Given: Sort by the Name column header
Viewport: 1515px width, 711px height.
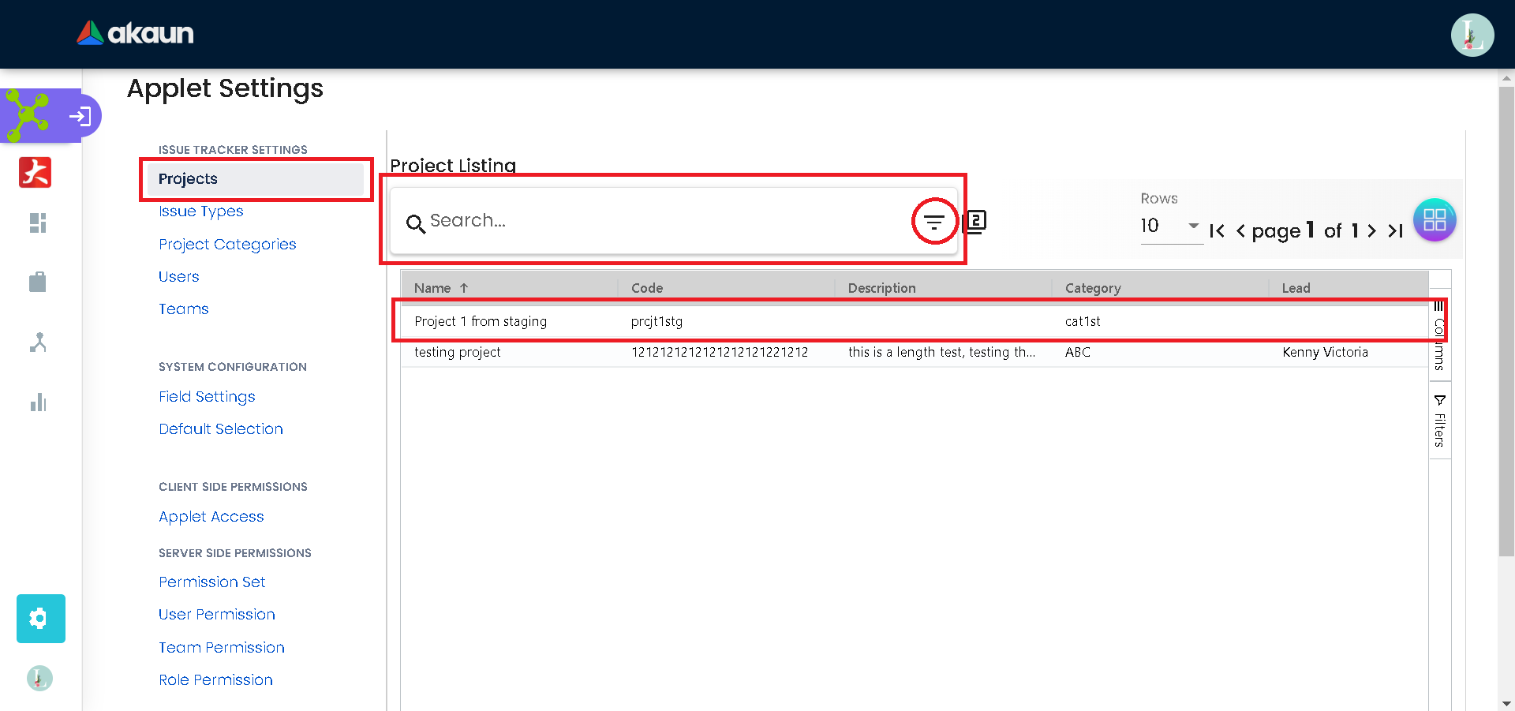Looking at the screenshot, I should (x=509, y=288).
